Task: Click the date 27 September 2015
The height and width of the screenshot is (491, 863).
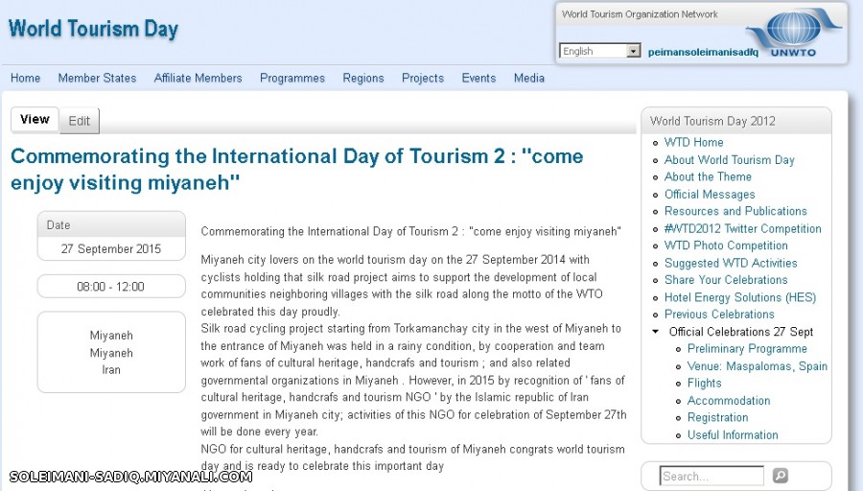Action: 110,248
